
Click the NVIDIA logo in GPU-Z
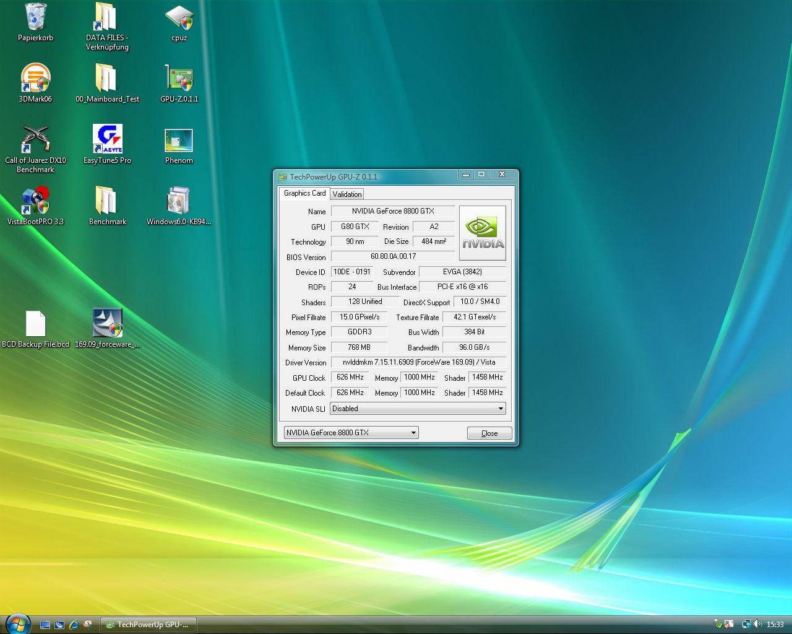click(483, 233)
